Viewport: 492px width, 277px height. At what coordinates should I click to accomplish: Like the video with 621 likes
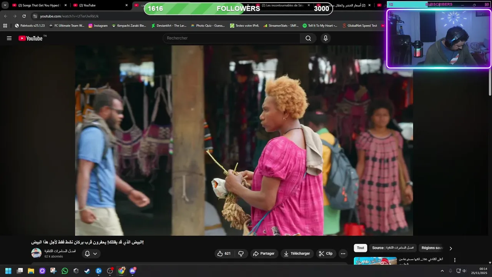click(224, 254)
